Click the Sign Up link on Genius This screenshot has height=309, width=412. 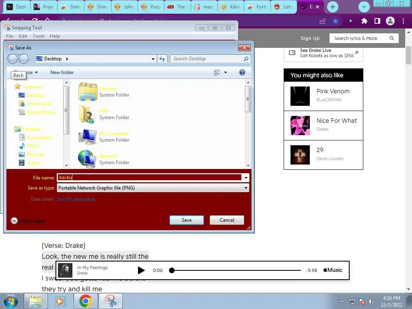(310, 38)
